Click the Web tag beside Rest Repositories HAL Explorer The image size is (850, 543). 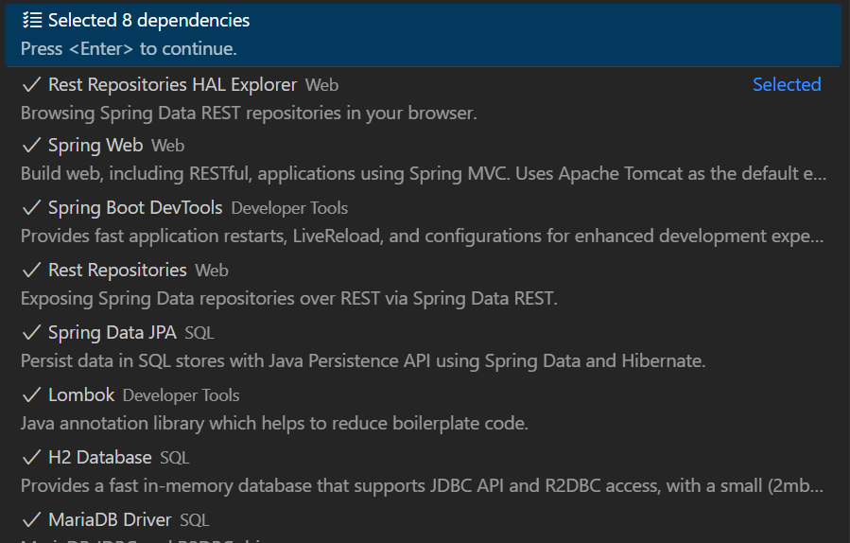[x=321, y=85]
